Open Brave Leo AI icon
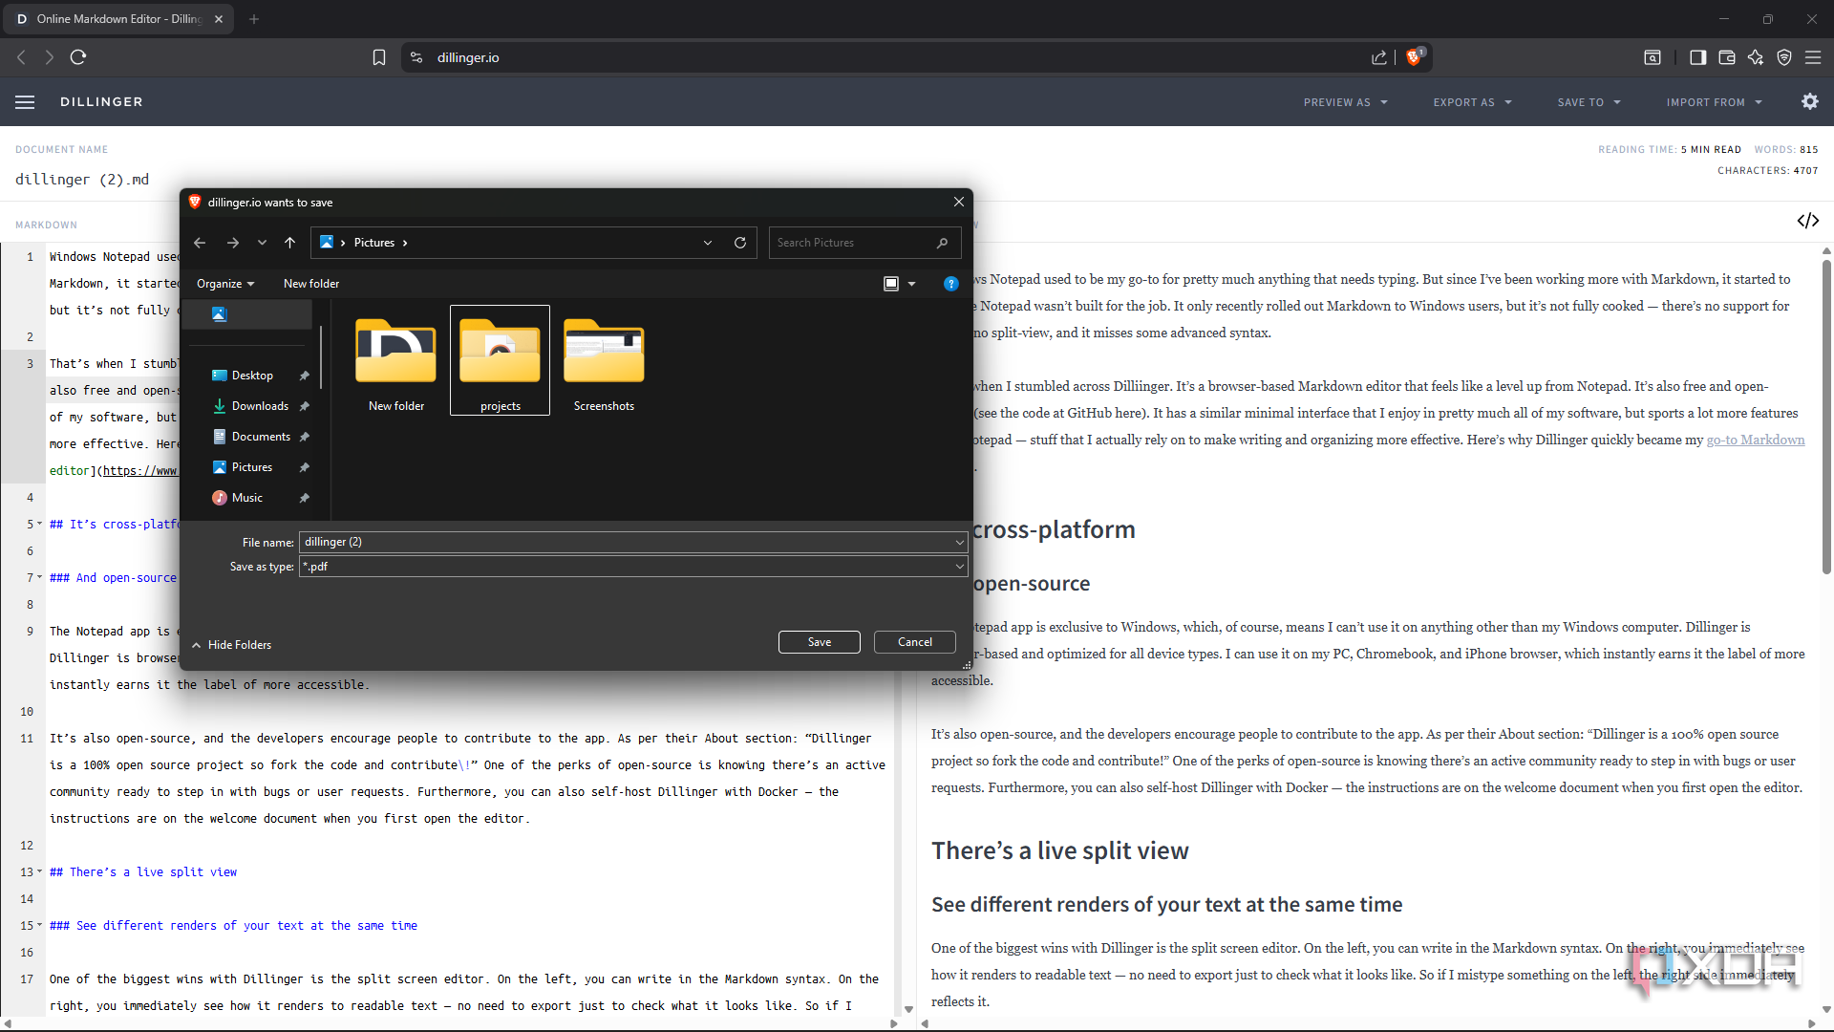This screenshot has height=1032, width=1834. (1756, 57)
